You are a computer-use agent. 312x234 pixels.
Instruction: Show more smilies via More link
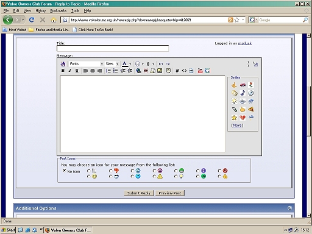click(x=237, y=126)
